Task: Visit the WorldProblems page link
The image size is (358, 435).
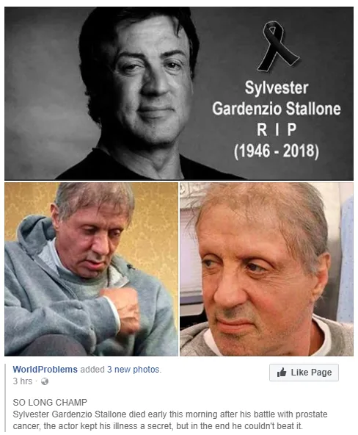Action: [x=45, y=370]
